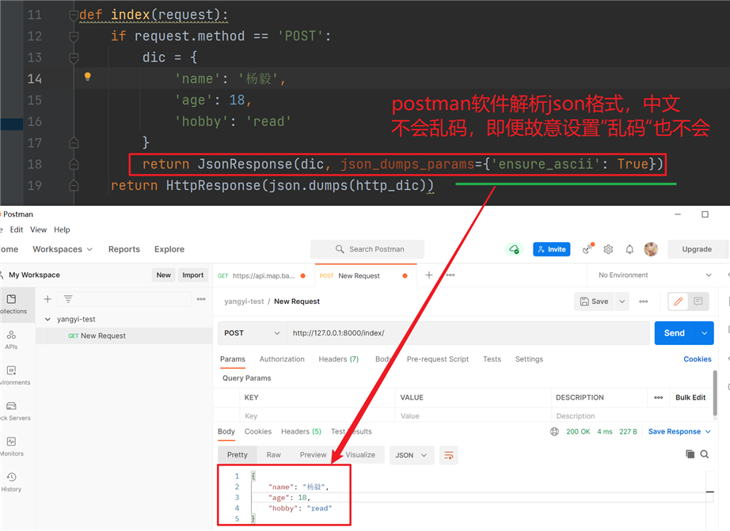Open the Save button dropdown arrow
The height and width of the screenshot is (531, 730).
[622, 302]
